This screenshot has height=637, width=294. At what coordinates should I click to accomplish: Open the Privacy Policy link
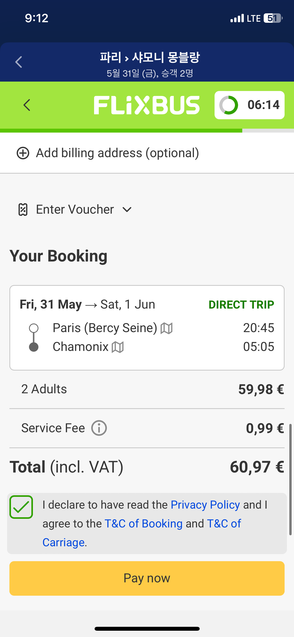point(205,505)
